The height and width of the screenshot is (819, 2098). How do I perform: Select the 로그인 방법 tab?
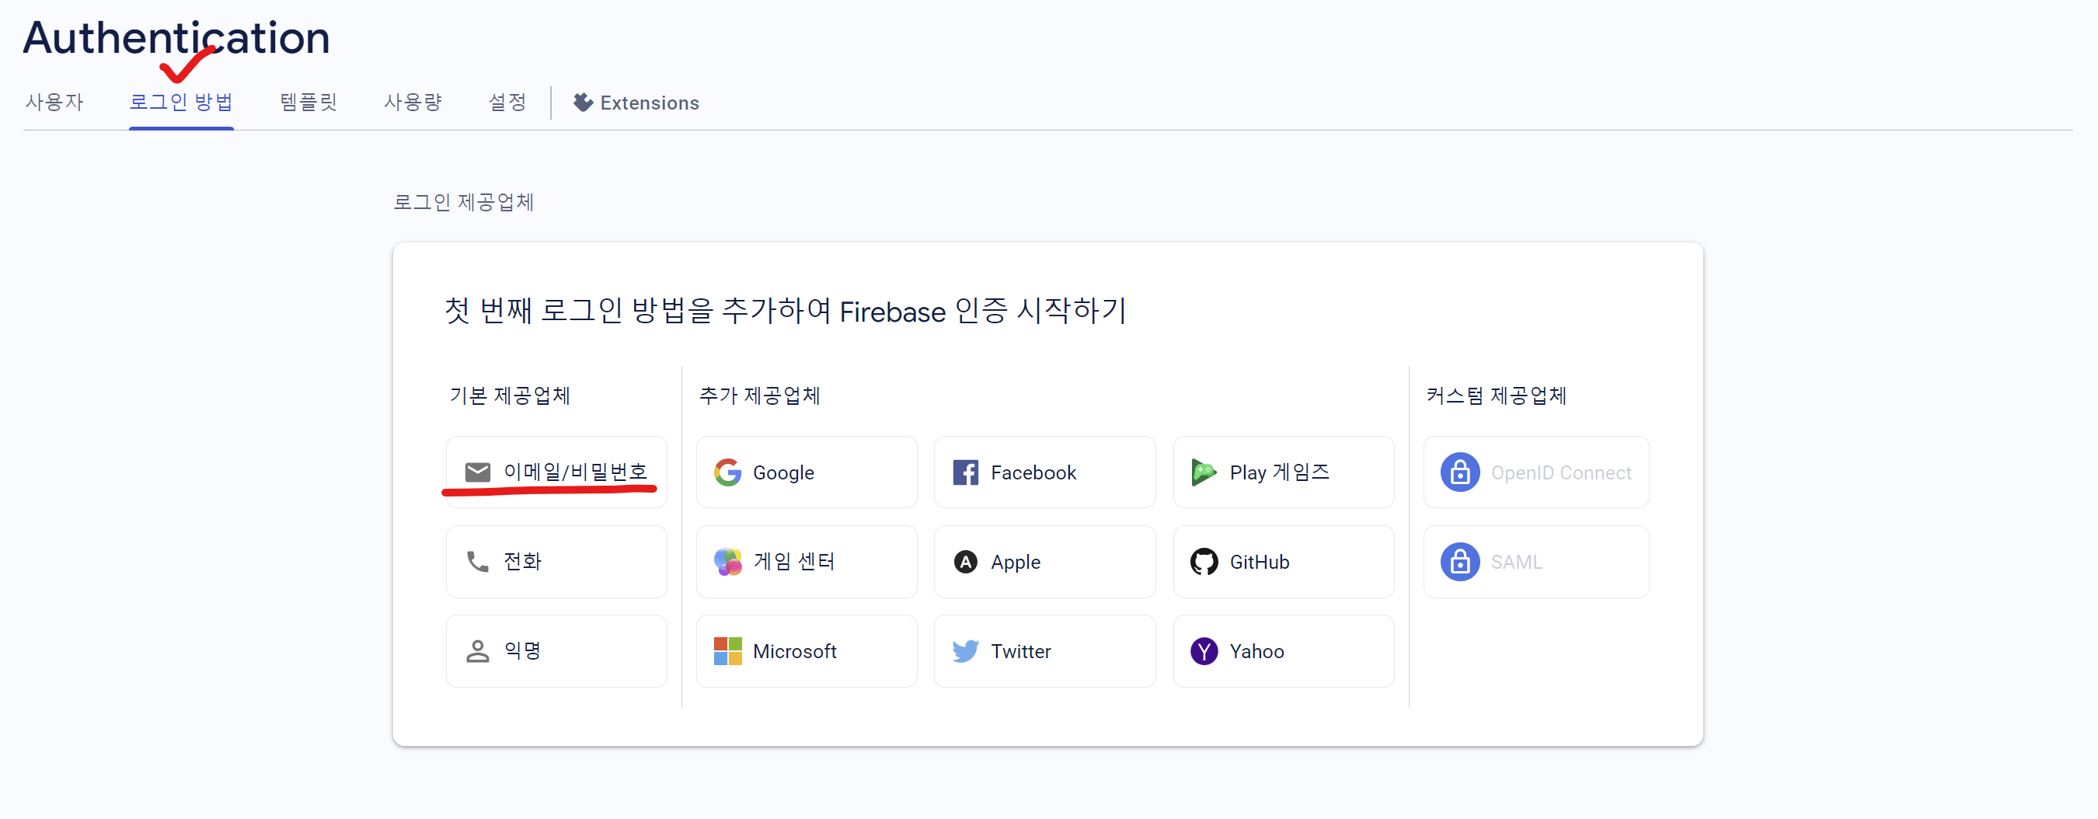[181, 103]
